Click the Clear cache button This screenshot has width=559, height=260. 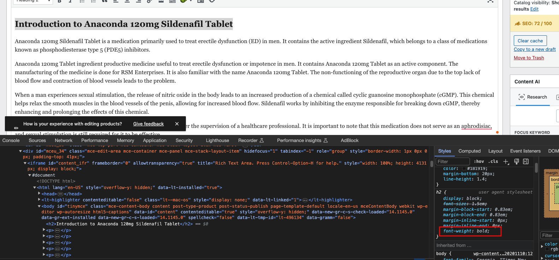(530, 41)
